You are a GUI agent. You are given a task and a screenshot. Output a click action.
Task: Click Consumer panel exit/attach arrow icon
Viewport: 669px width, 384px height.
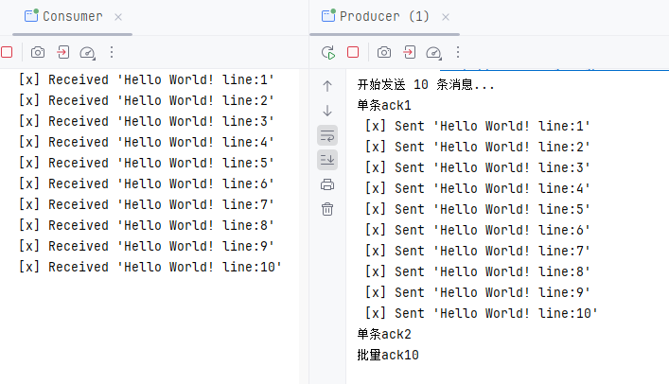62,52
